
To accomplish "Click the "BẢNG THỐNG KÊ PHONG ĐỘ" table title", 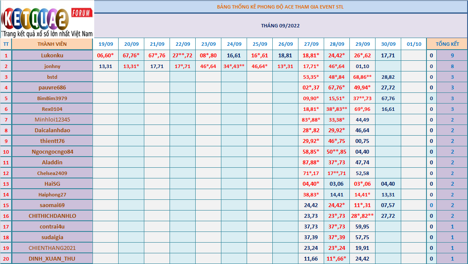I will click(x=280, y=7).
